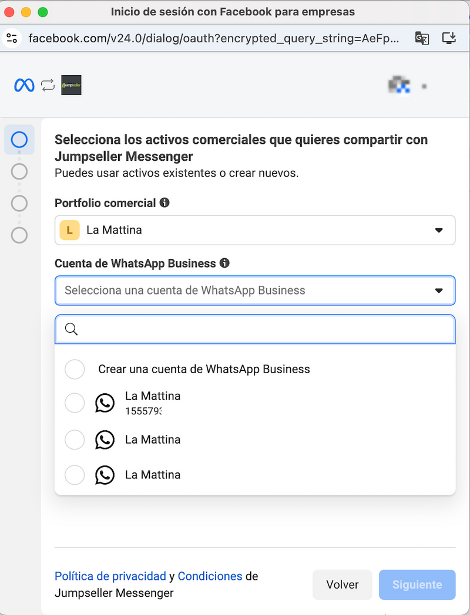This screenshot has width=470, height=615.
Task: Click the install app icon in address bar
Action: pos(449,39)
